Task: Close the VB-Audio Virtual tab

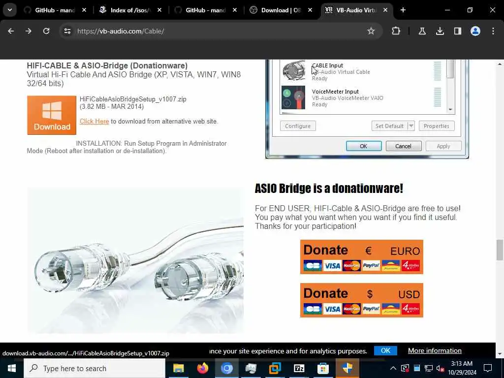Action: pyautogui.click(x=385, y=10)
